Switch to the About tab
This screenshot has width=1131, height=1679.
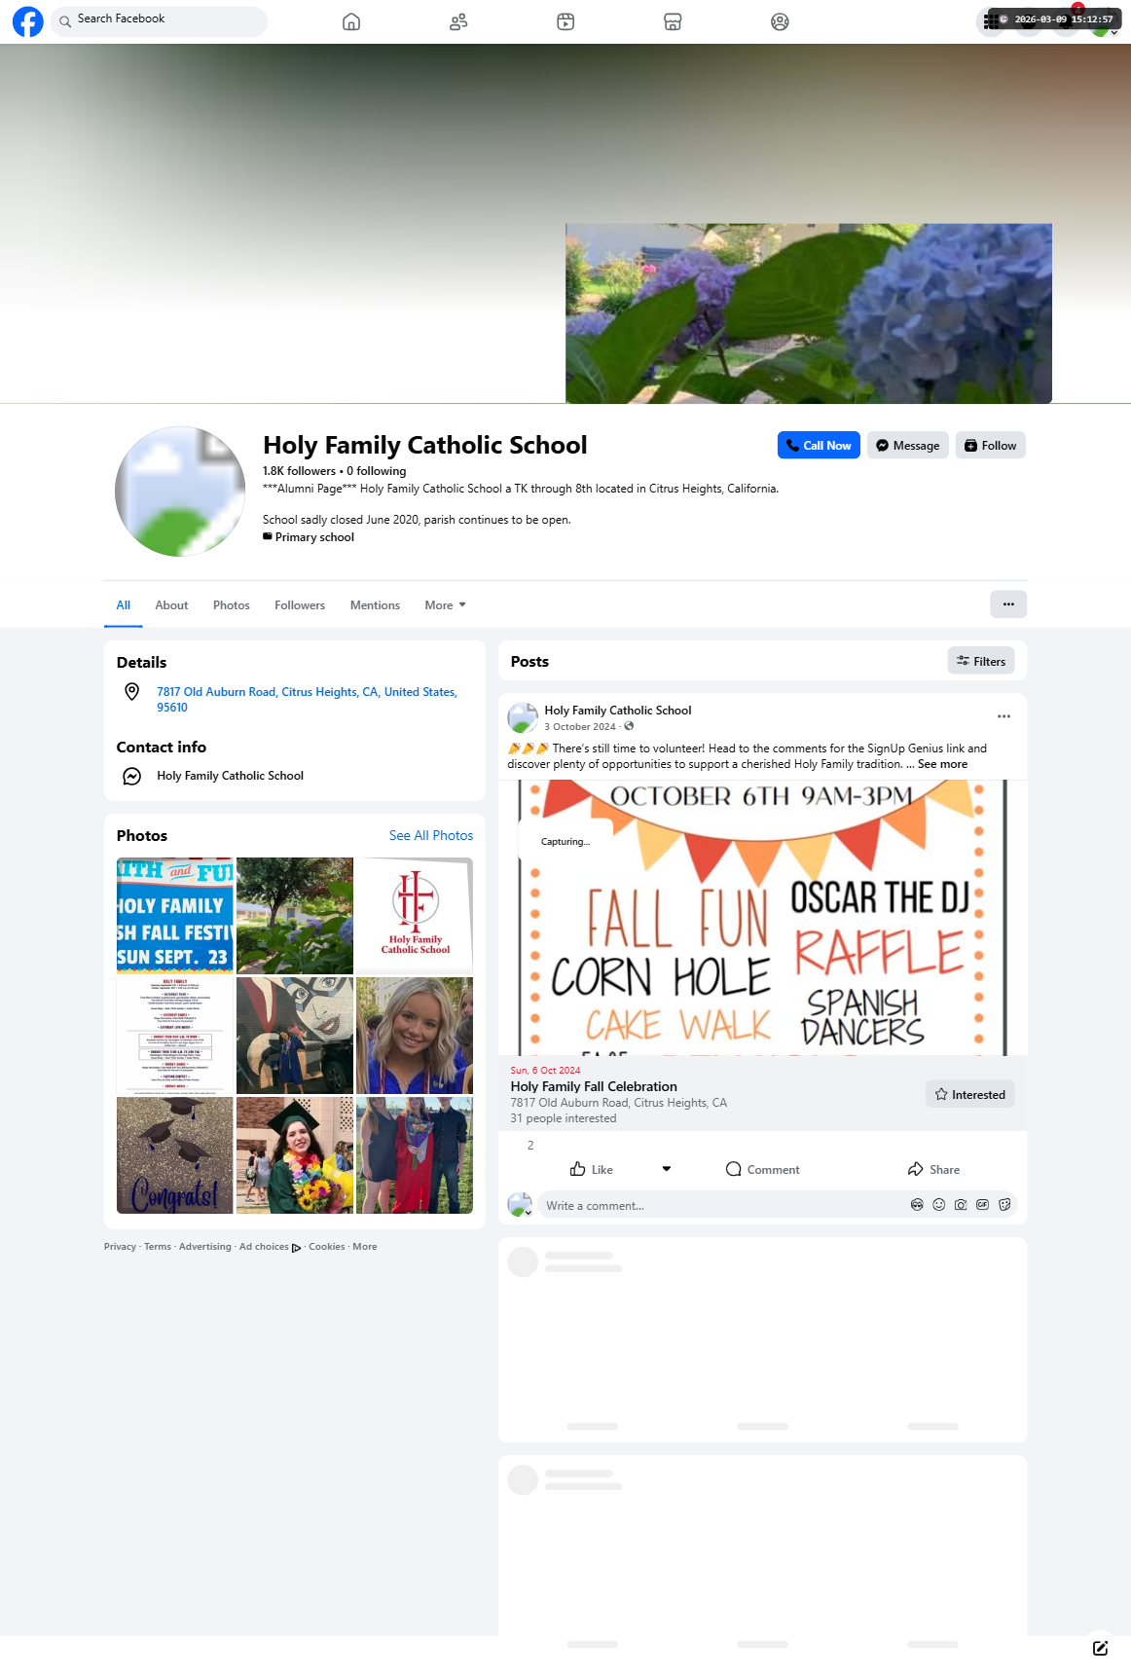coord(171,605)
